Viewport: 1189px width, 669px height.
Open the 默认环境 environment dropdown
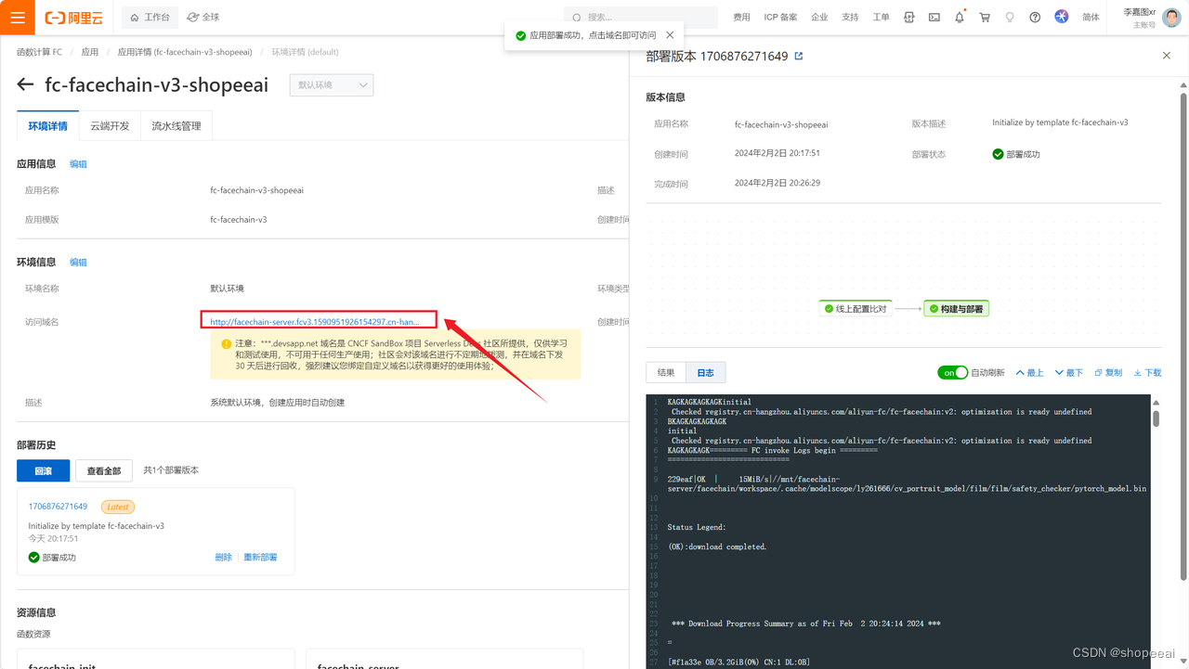pyautogui.click(x=332, y=85)
